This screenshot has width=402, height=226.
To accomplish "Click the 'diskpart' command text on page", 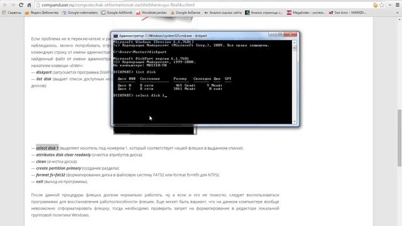I will click(43, 72).
